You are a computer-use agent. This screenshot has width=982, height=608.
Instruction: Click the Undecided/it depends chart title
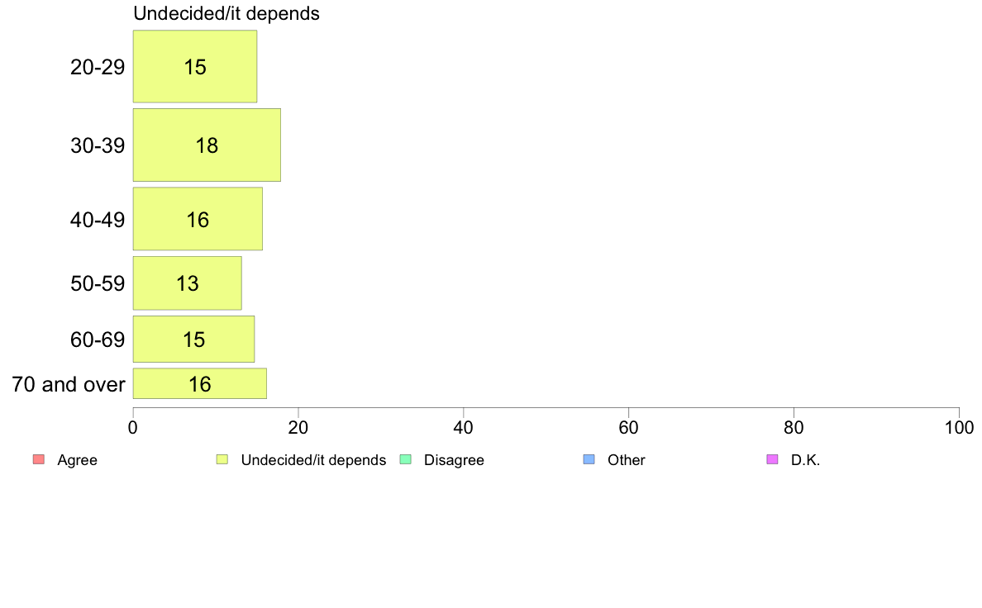pyautogui.click(x=226, y=14)
